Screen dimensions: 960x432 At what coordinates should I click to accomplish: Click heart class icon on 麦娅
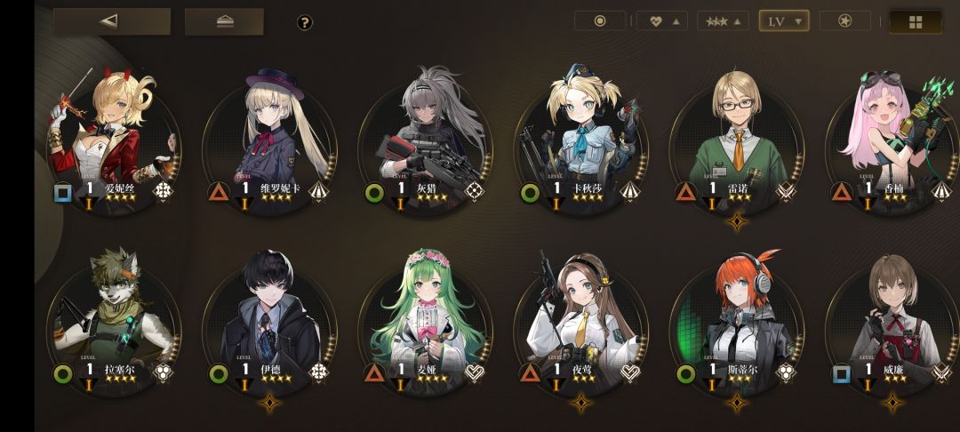click(475, 372)
